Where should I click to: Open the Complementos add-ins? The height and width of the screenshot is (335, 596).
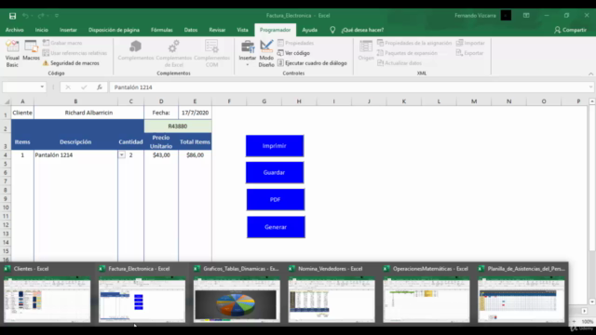click(x=136, y=50)
